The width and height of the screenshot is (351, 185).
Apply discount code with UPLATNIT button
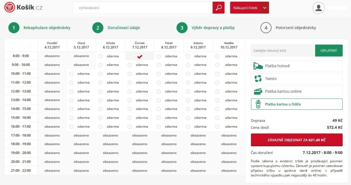click(x=329, y=50)
